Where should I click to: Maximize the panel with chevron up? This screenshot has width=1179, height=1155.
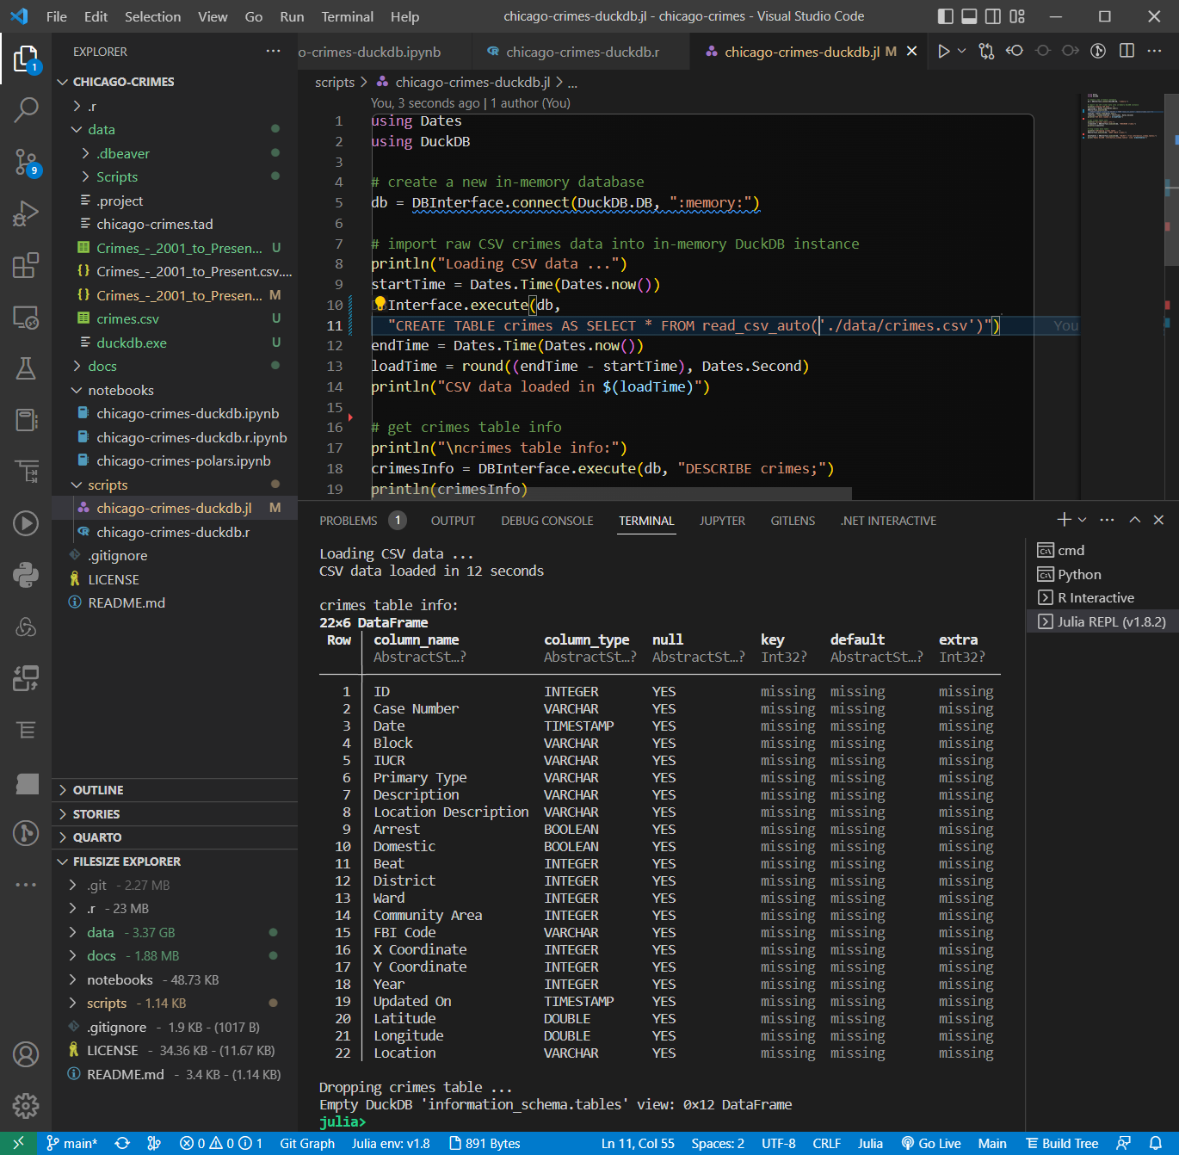1134,520
